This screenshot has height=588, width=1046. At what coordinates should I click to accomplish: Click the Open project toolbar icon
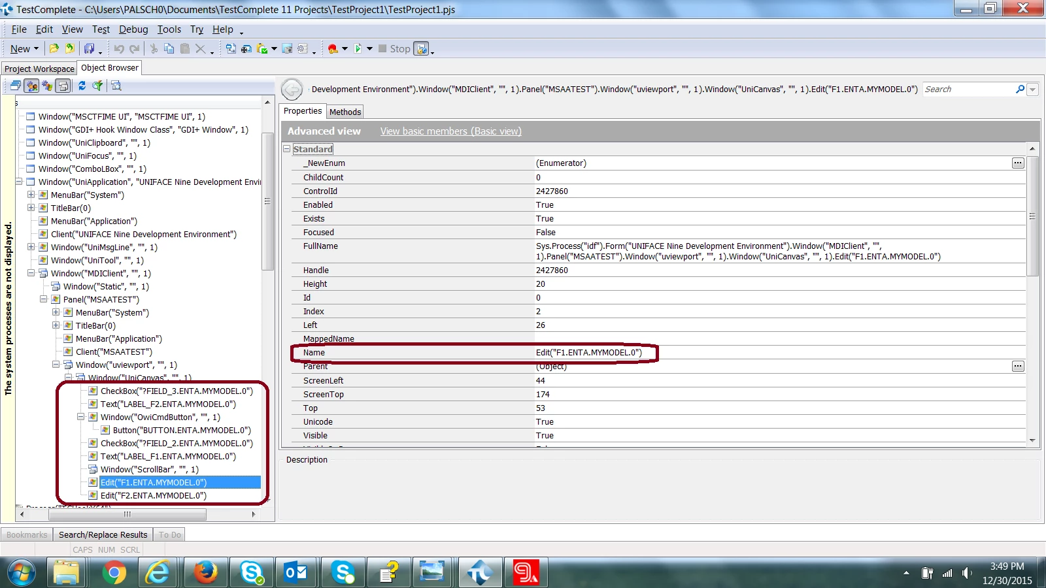54,48
